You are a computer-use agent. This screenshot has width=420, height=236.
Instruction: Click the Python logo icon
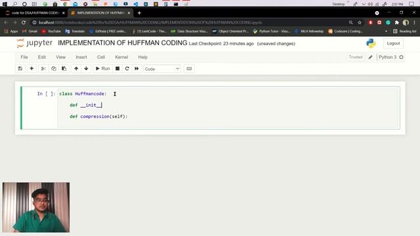coord(371,43)
